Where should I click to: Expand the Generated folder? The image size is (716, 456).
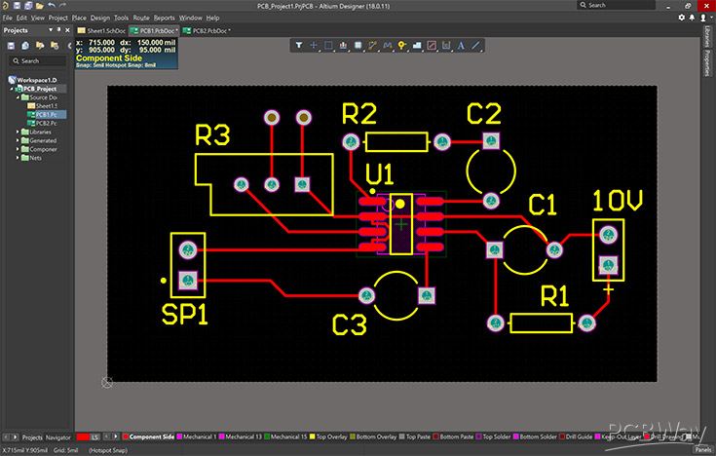click(x=18, y=140)
